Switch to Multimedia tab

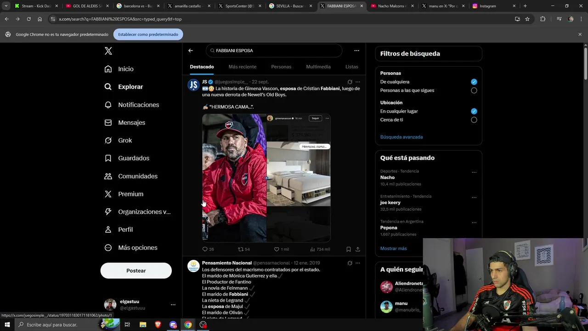tap(318, 67)
